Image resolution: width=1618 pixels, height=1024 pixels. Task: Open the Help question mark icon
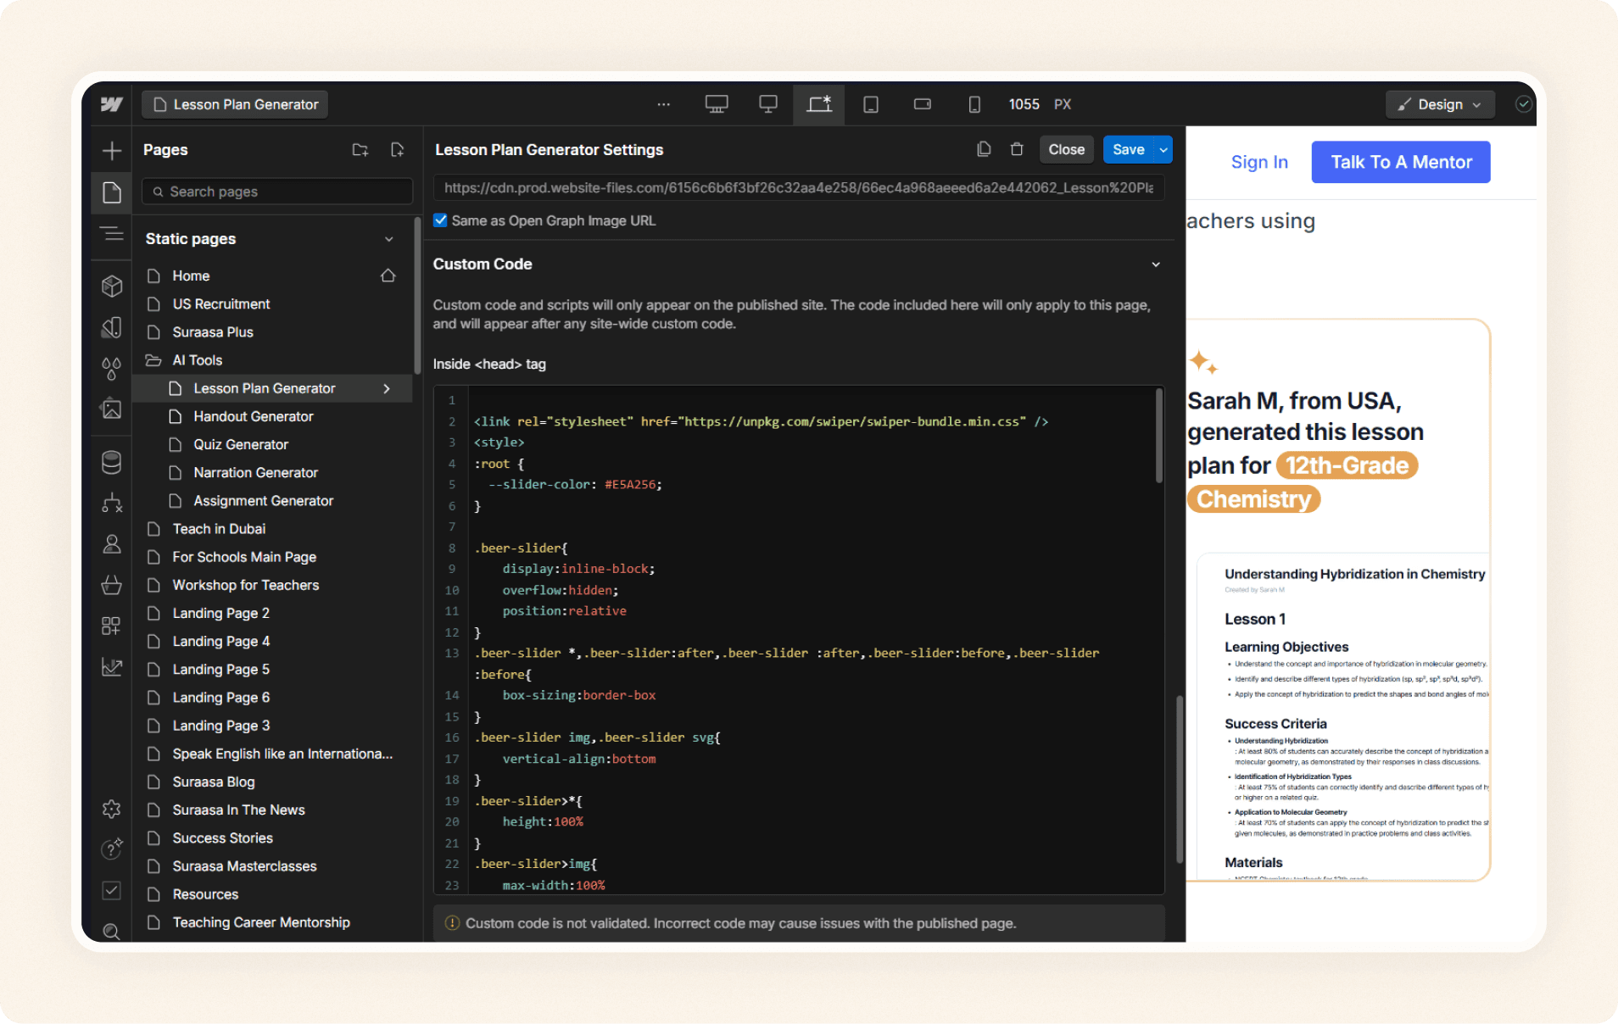(x=111, y=849)
